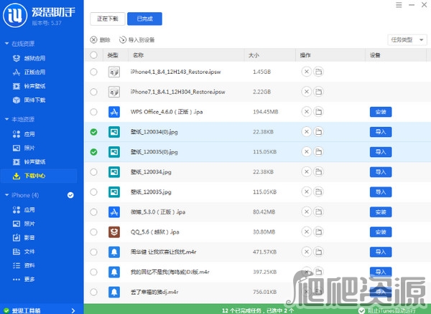Switch to the 正在下载 tab

pyautogui.click(x=108, y=19)
